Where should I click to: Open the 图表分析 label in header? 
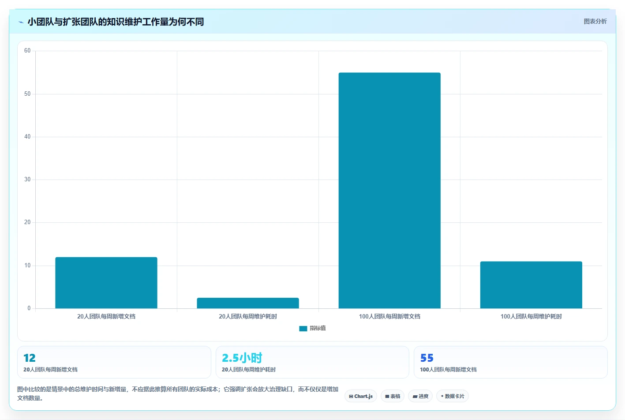click(595, 21)
